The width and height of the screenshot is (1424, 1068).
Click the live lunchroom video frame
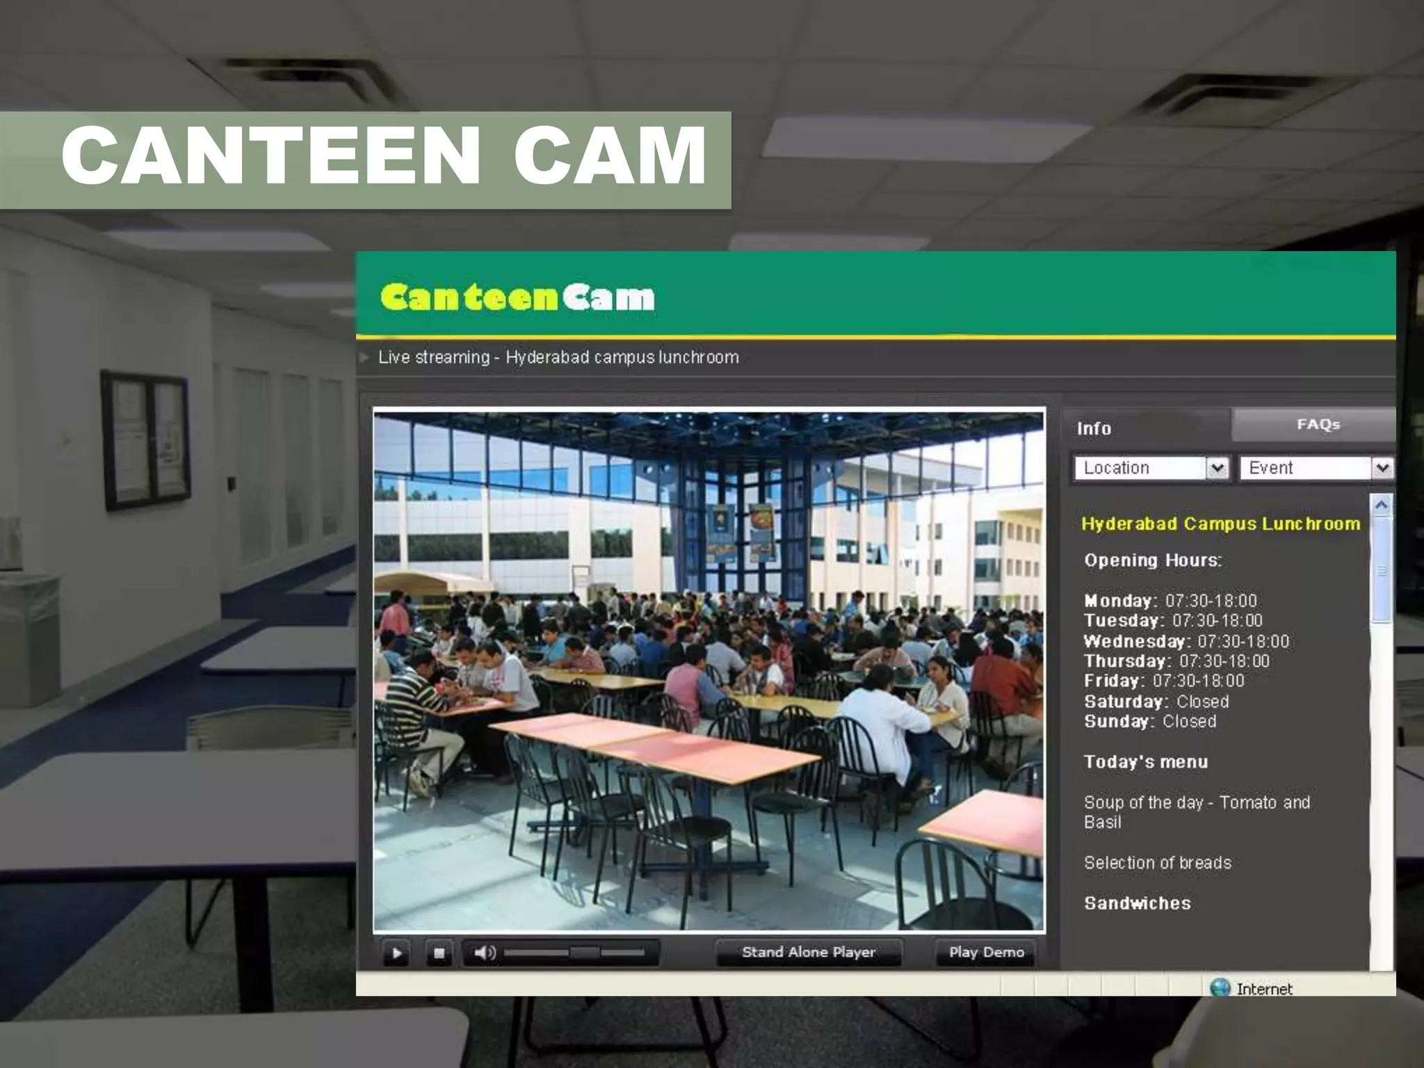(x=709, y=670)
